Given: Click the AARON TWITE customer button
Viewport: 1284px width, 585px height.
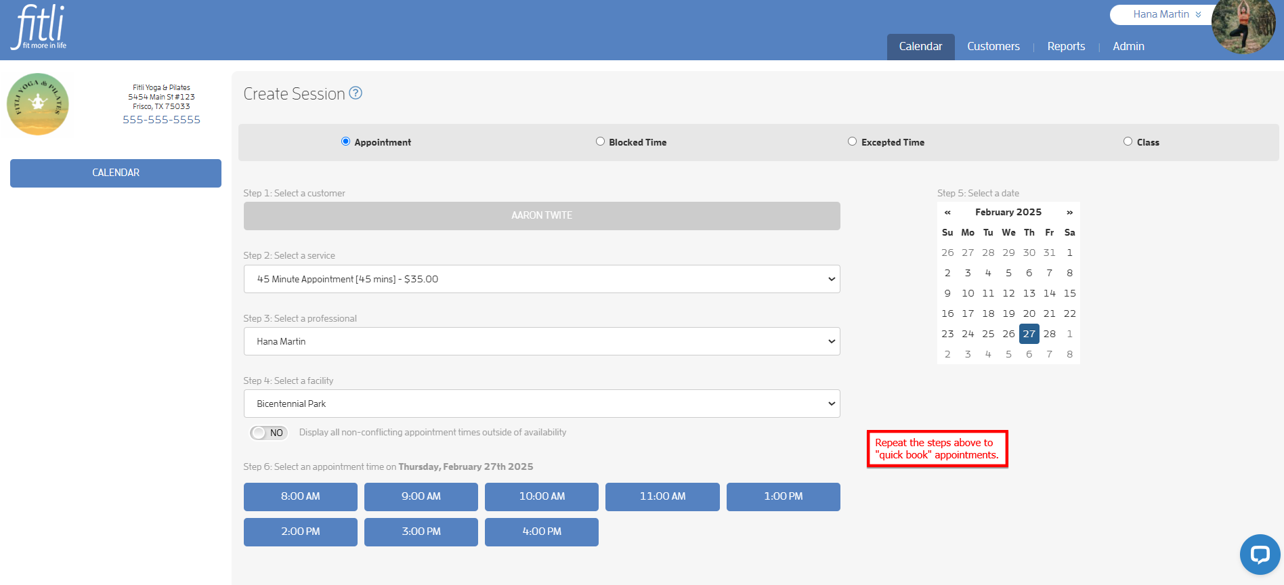Looking at the screenshot, I should (x=542, y=215).
